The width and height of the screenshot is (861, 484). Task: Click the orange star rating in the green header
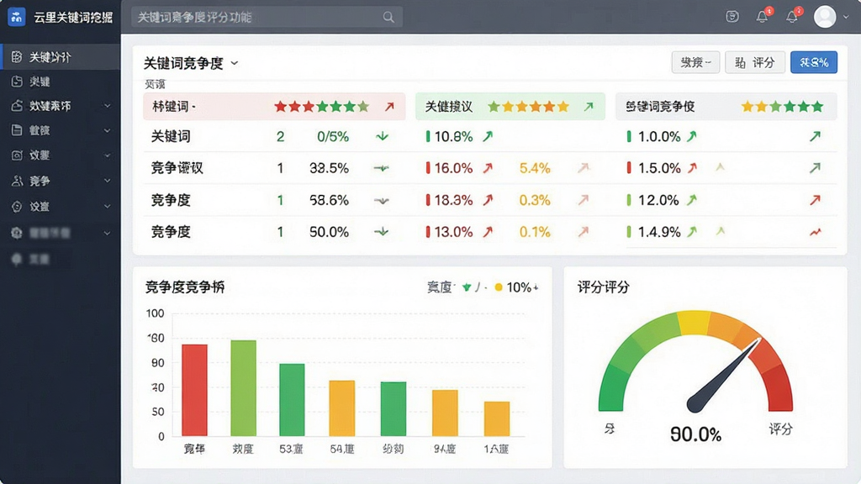click(528, 107)
